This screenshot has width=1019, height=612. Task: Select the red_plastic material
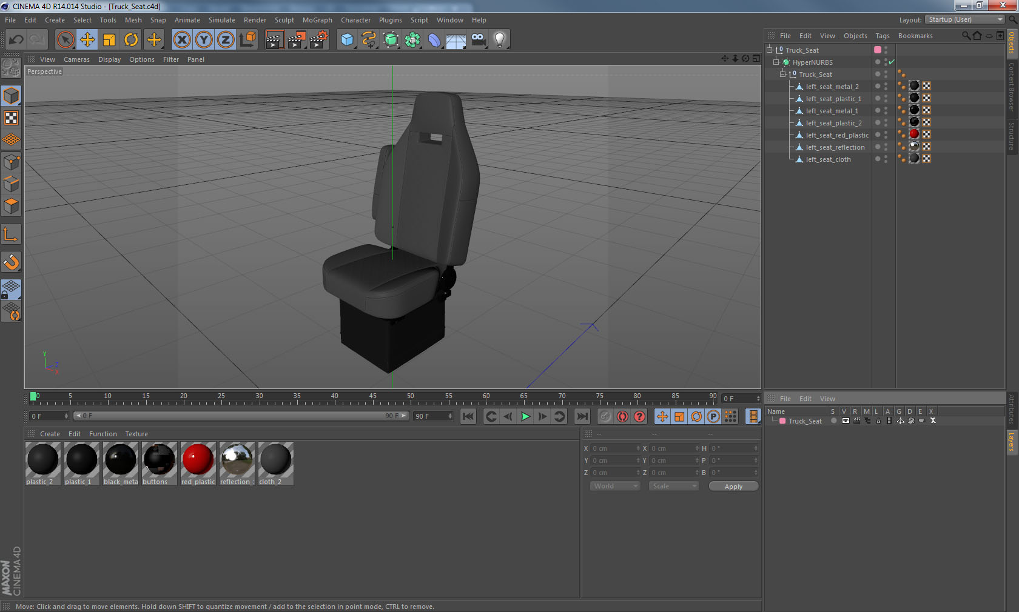click(x=198, y=464)
